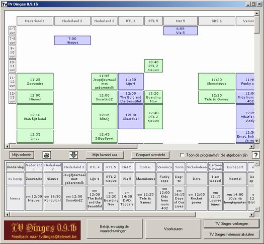This screenshot has width=264, height=244.
Task: Open the 12:20 Boarding Now block
Action: (x=153, y=97)
